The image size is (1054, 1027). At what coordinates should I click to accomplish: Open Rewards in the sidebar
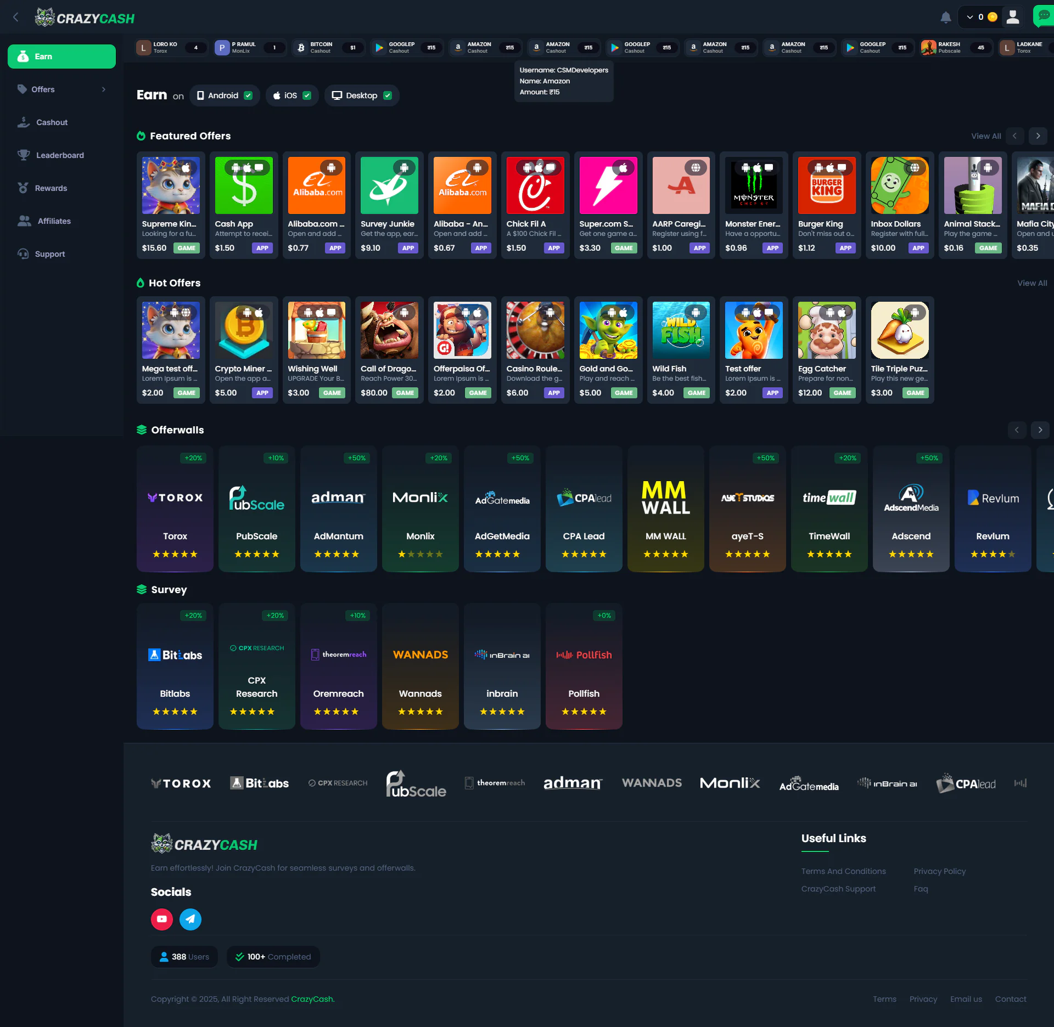click(61, 188)
